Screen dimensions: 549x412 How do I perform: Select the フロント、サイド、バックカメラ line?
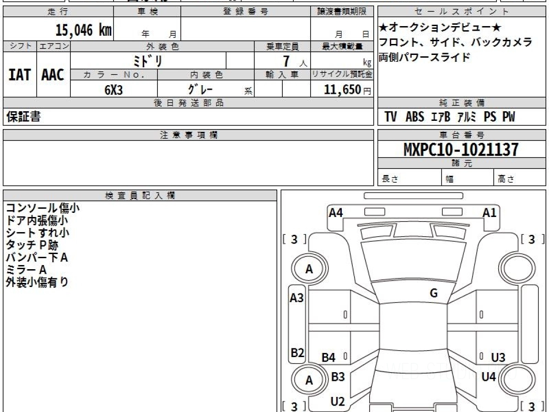click(456, 43)
